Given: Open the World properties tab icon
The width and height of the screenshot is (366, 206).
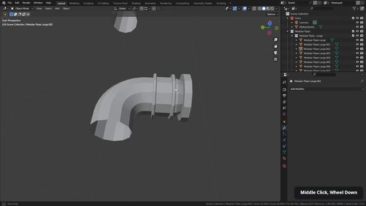Looking at the screenshot, I should pos(284,114).
